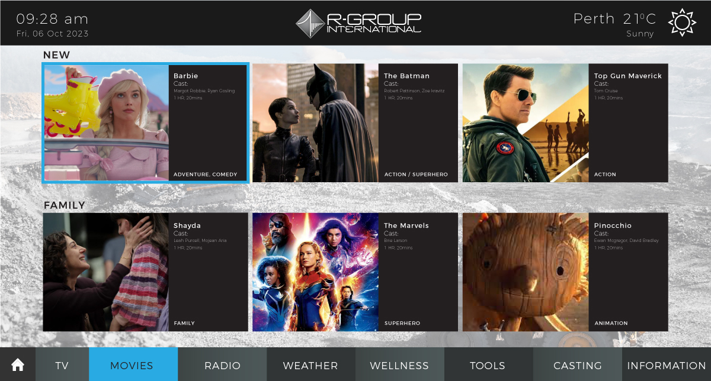Click the FAMILY category heading
This screenshot has height=381, width=711.
tap(65, 205)
